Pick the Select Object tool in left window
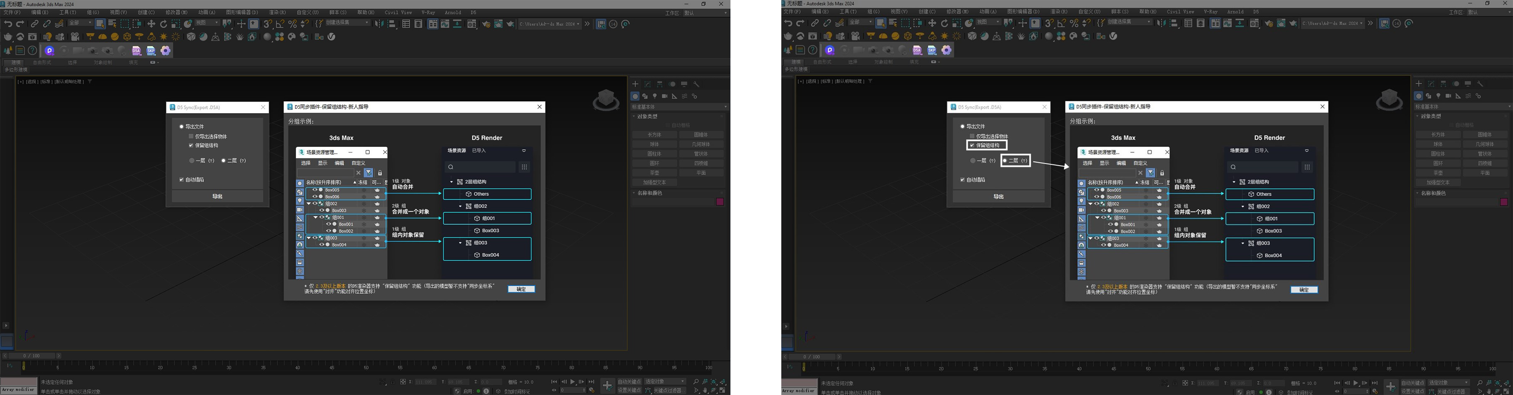Image resolution: width=1513 pixels, height=395 pixels. click(x=100, y=24)
